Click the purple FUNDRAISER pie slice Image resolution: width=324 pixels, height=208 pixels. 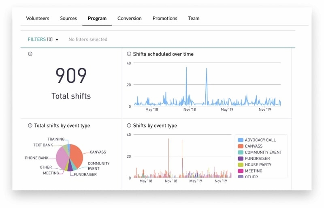[x=70, y=167]
